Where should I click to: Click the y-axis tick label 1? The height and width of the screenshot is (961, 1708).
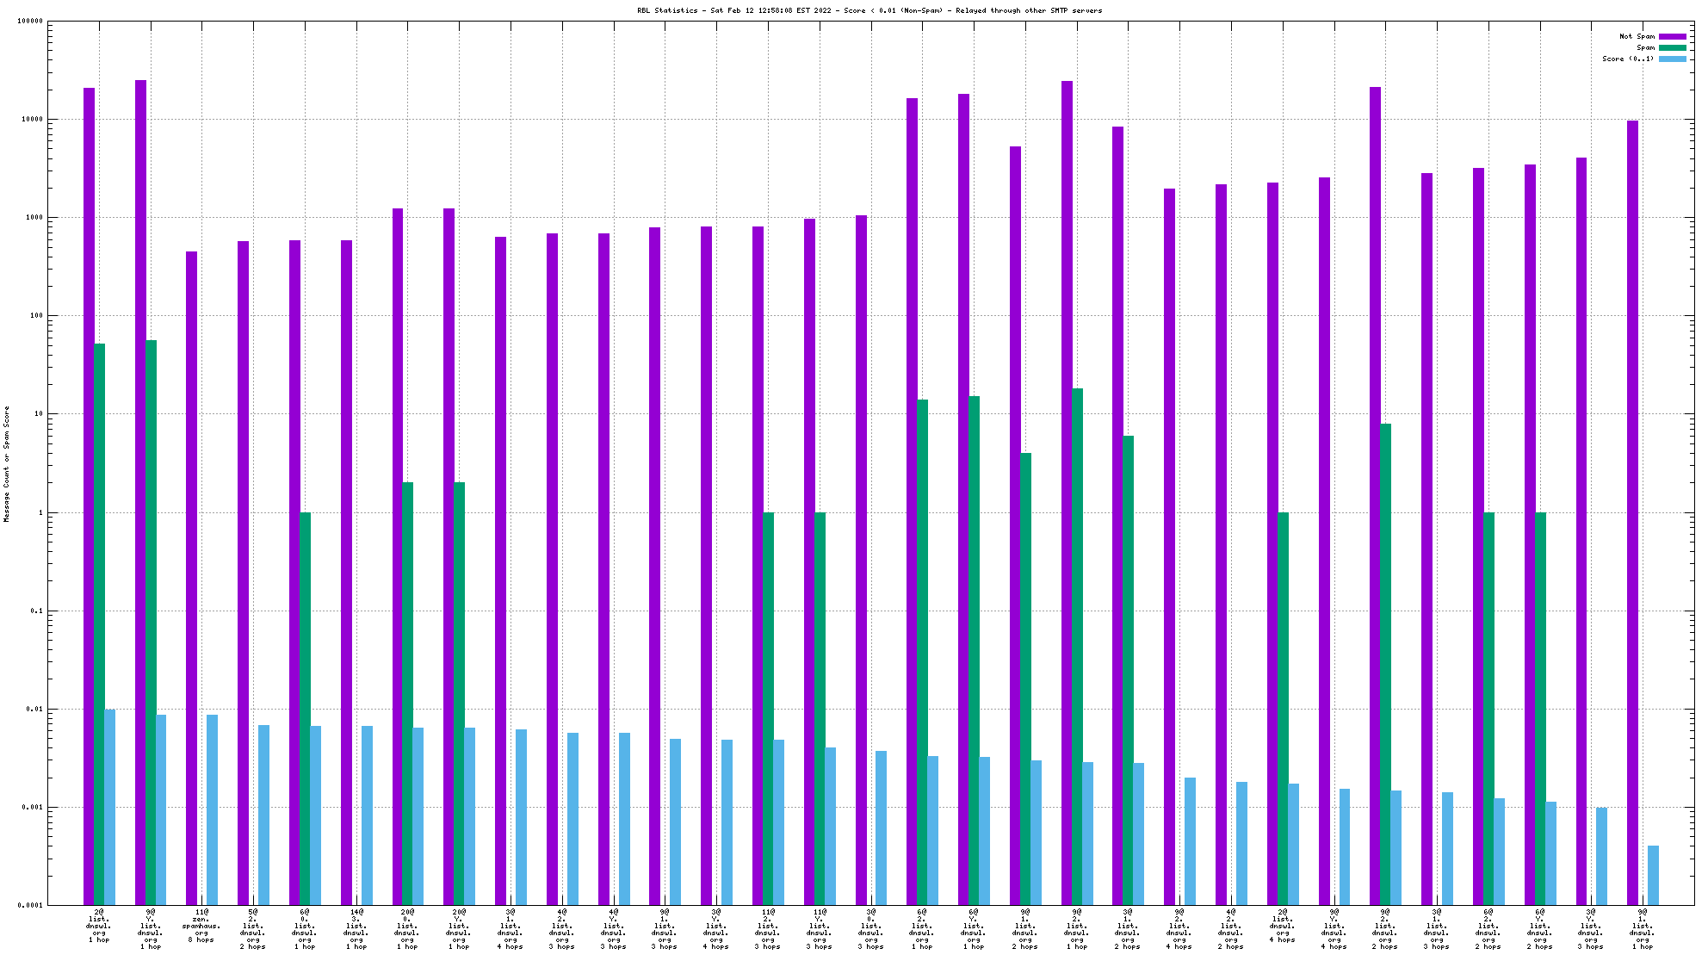[x=40, y=512]
